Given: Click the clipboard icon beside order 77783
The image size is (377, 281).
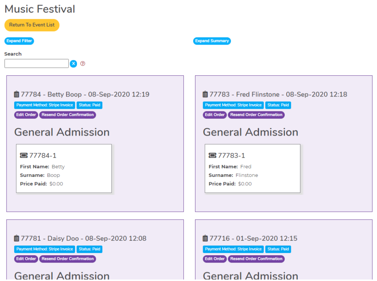Looking at the screenshot, I should [205, 94].
